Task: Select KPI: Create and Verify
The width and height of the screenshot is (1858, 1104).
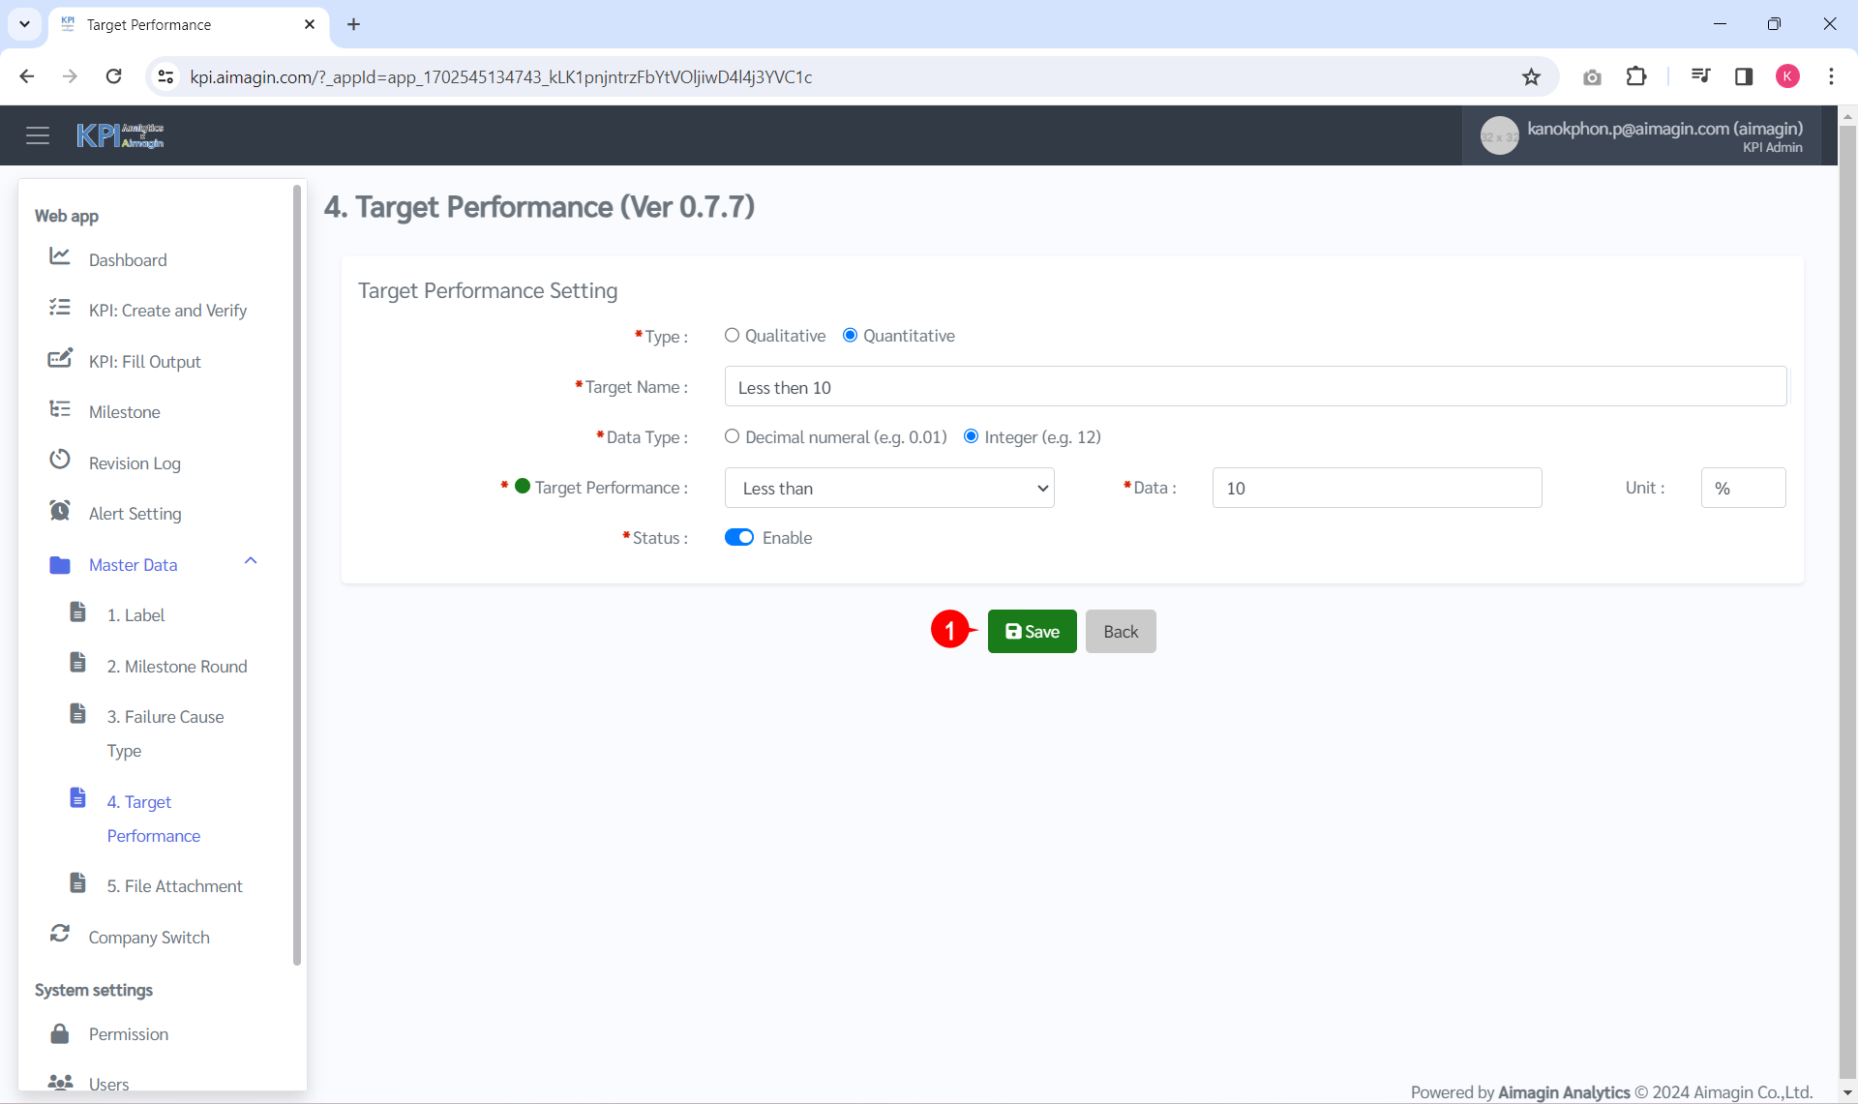Action: 167,310
